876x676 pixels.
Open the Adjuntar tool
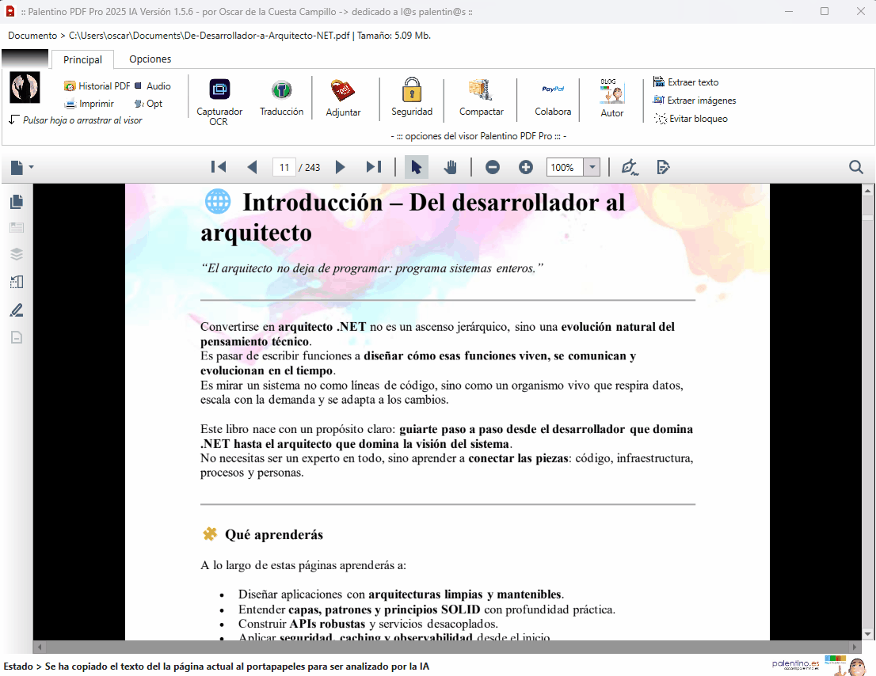(x=343, y=91)
